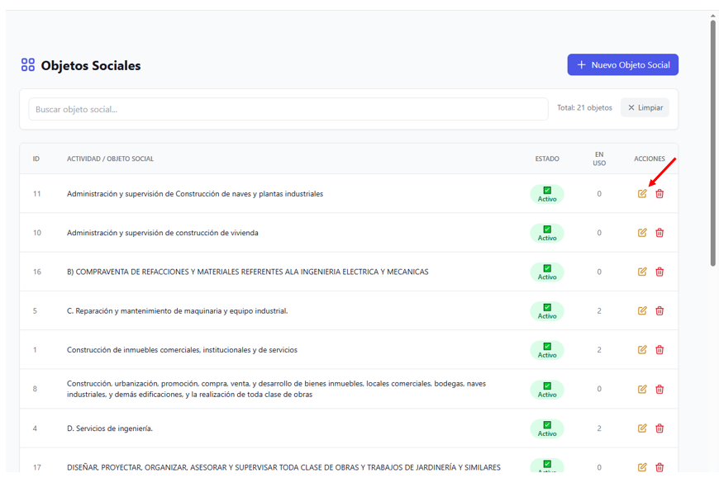Image resolution: width=719 pixels, height=478 pixels.
Task: Toggle Activo status for ID 16
Action: [x=547, y=272]
